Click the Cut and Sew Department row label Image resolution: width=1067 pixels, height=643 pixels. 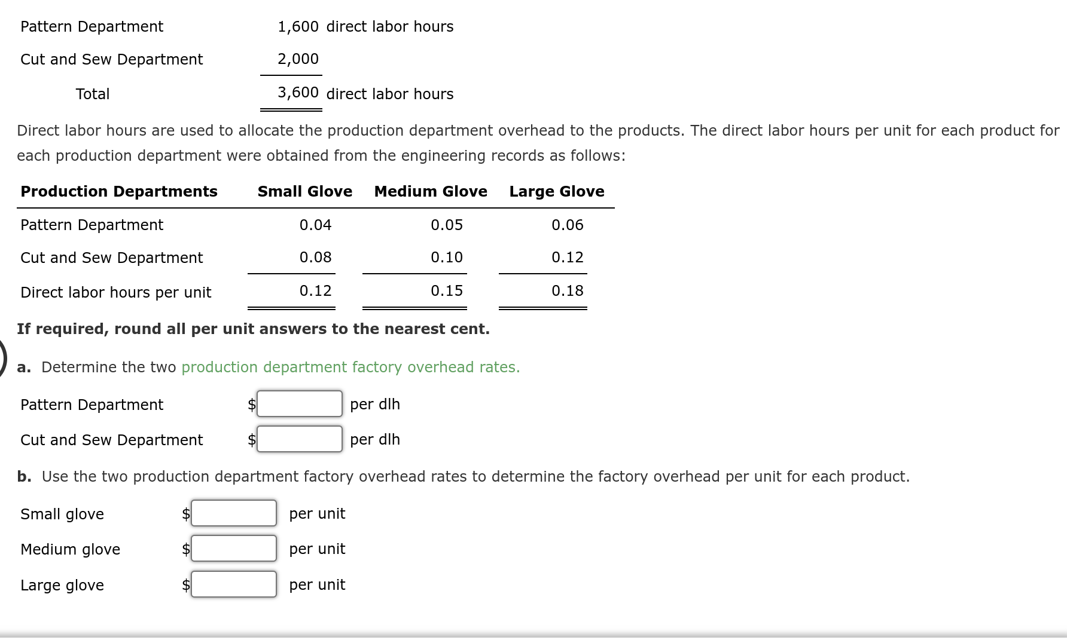pos(112,258)
